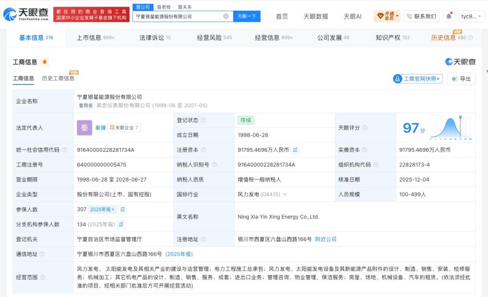
Task: Expand the 风力发电 (D4415) industry chevron
Action: tap(284, 194)
